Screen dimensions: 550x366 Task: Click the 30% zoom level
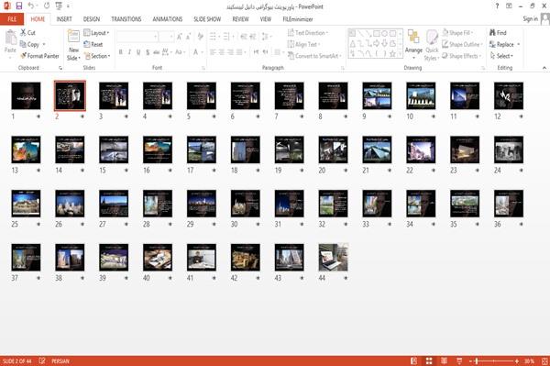529,360
